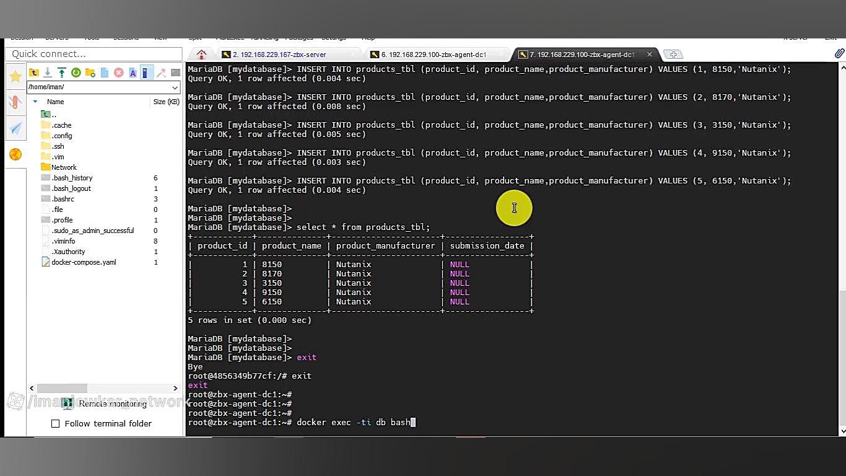Screen dimensions: 846x476
Task: Open the Sftp globe sidebar tab
Action: tap(15, 154)
